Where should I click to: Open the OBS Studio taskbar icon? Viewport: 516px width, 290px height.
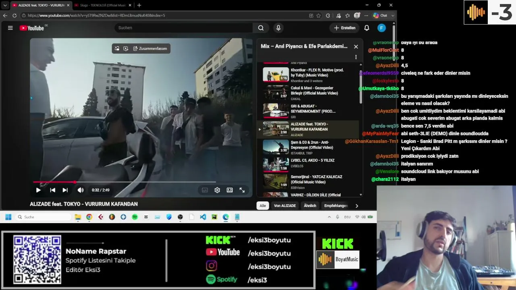[180, 217]
